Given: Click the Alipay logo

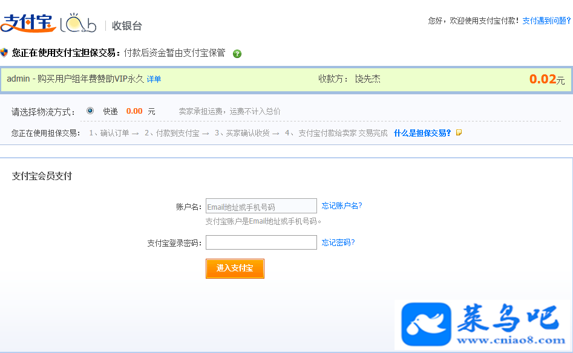Looking at the screenshot, I should (28, 24).
